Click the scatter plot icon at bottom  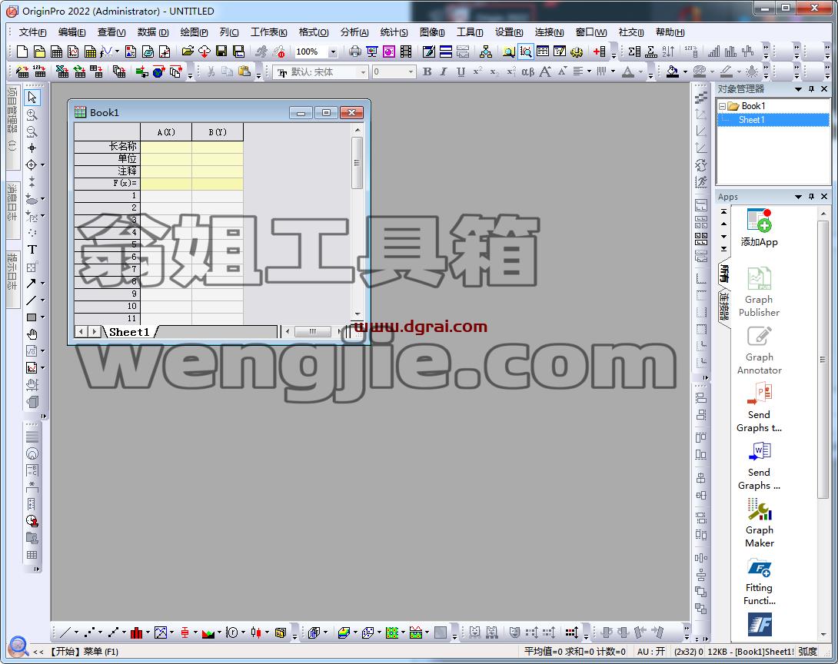[x=89, y=632]
